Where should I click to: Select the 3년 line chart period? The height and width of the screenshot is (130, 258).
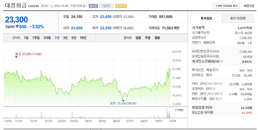tap(65, 38)
